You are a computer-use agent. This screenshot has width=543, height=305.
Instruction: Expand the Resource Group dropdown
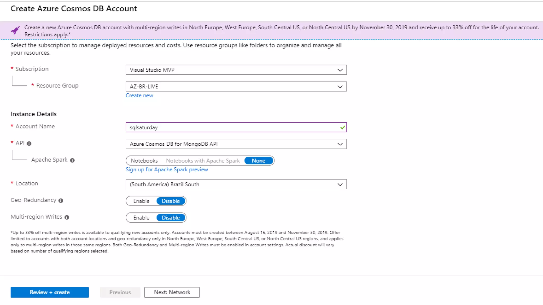[236, 87]
